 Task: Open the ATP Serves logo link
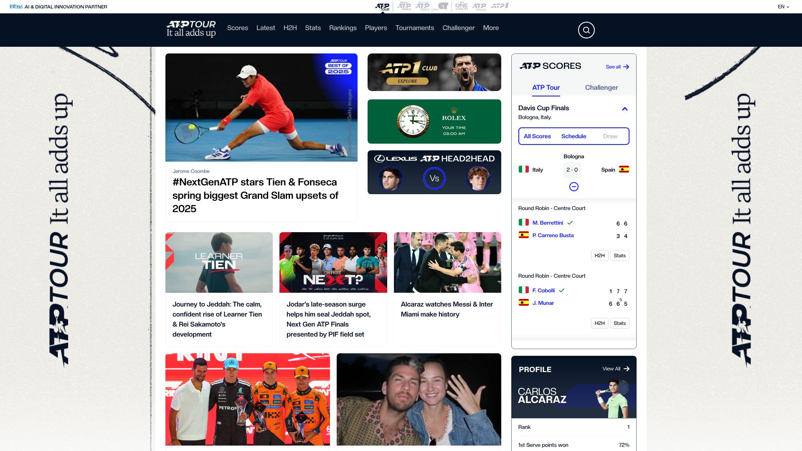pos(480,6)
